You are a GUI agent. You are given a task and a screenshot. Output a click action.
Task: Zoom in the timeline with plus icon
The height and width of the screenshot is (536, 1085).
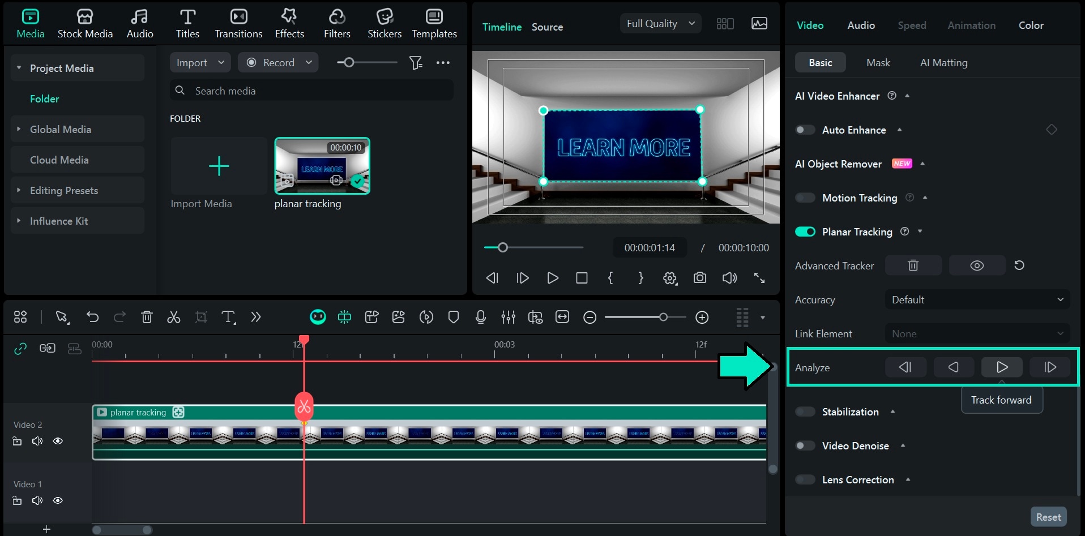(x=702, y=318)
